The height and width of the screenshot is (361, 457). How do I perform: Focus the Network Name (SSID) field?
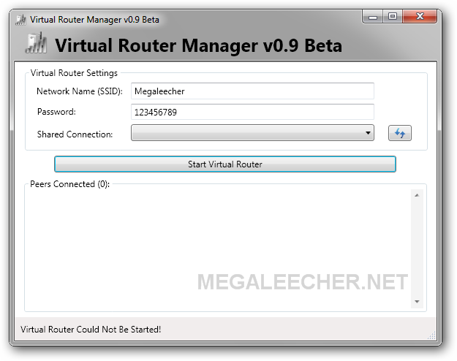[252, 91]
